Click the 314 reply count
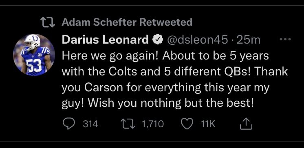Image resolution: width=304 pixels, height=148 pixels. click(90, 124)
